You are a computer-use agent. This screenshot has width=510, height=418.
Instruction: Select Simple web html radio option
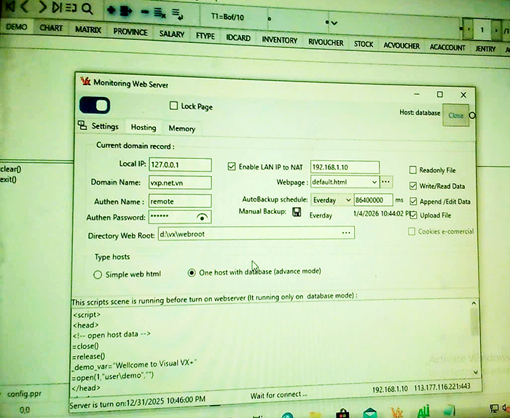pos(98,274)
